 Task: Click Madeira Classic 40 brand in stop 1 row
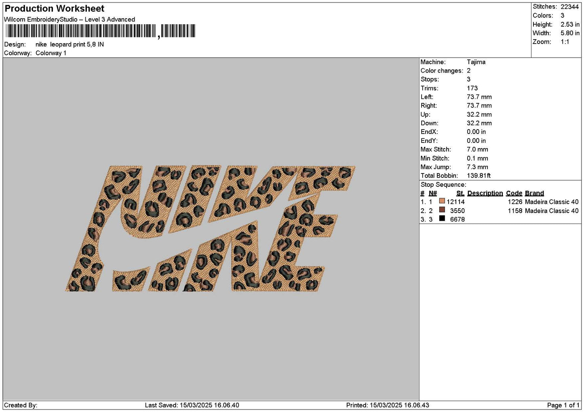[552, 202]
